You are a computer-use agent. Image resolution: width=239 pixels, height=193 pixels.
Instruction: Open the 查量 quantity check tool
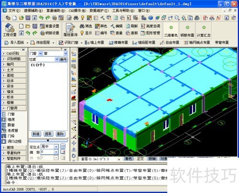(117, 33)
